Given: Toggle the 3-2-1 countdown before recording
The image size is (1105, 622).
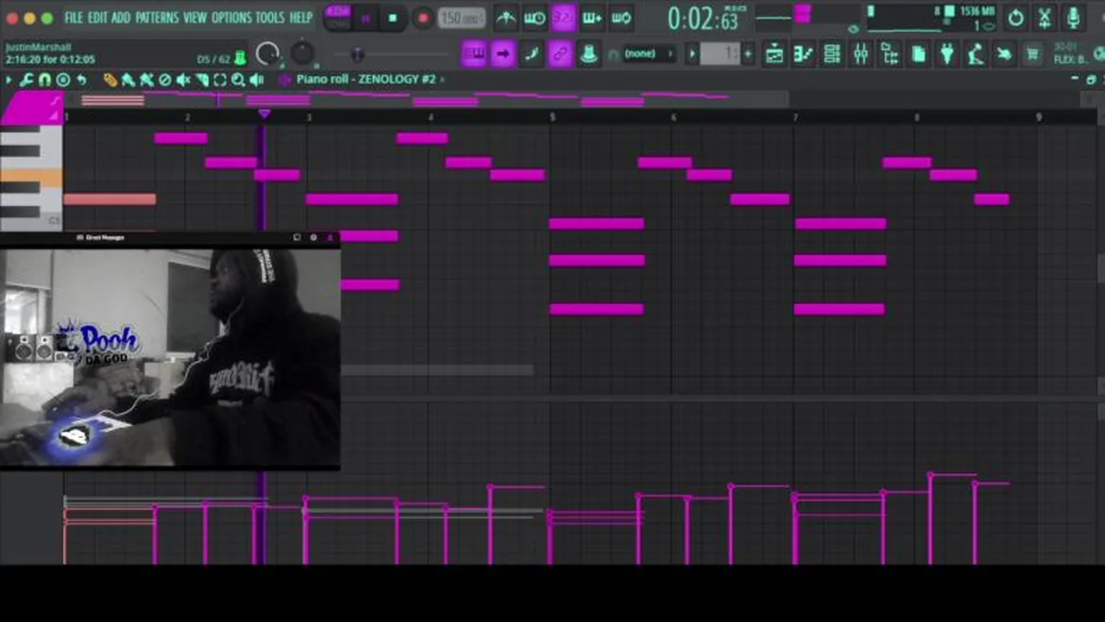Looking at the screenshot, I should pyautogui.click(x=563, y=17).
